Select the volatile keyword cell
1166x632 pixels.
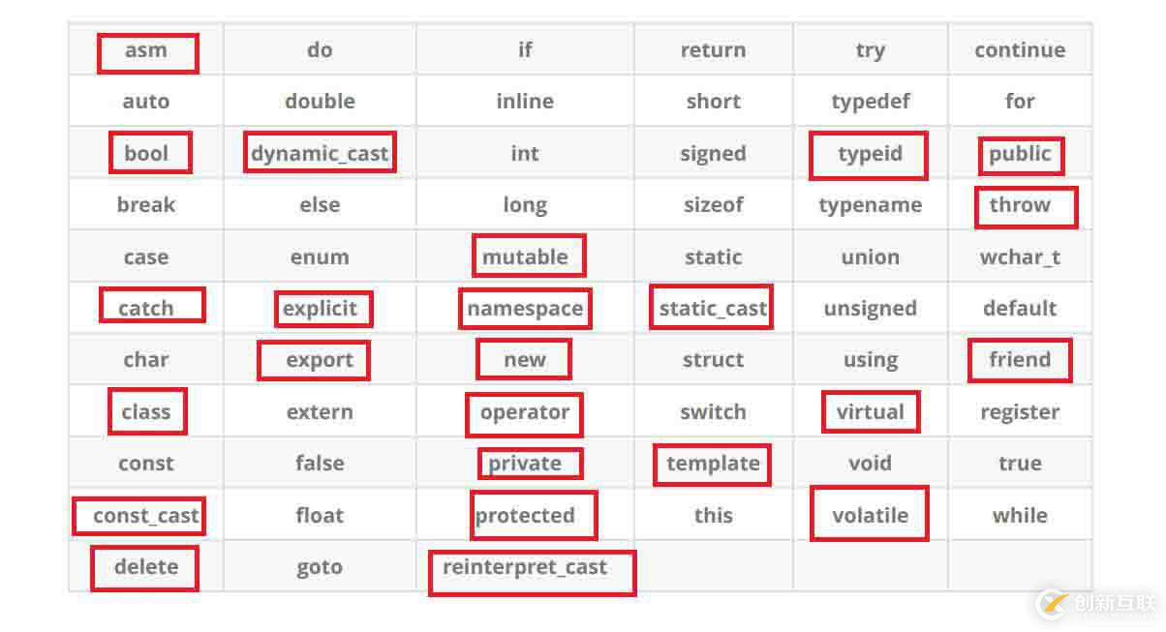click(870, 515)
